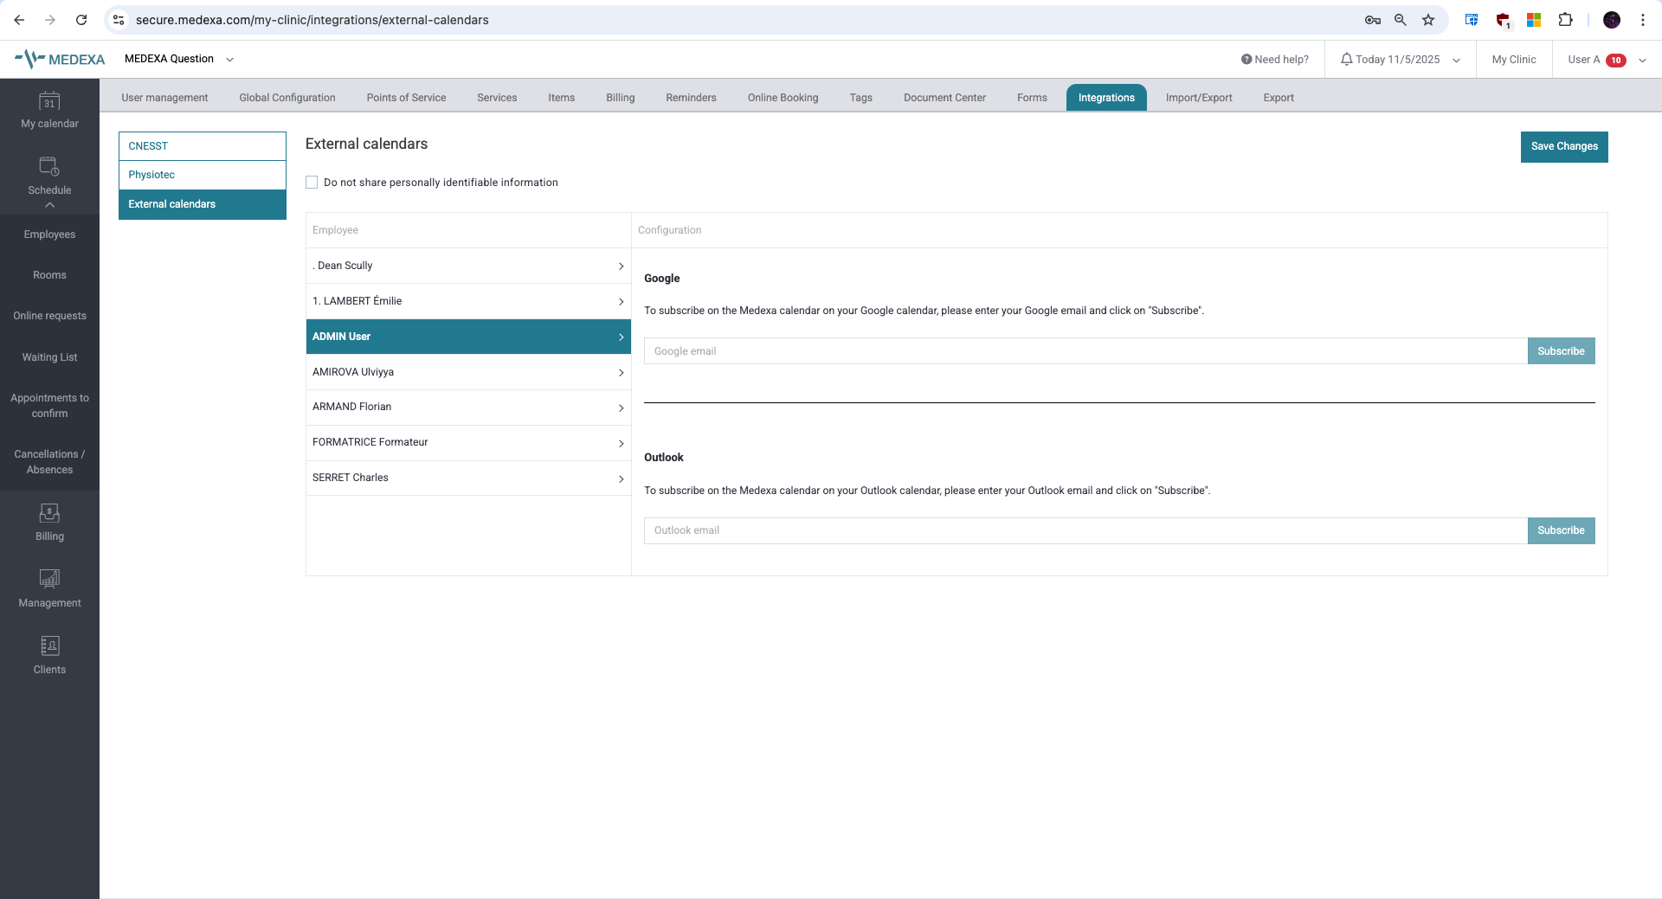
Task: Click the Microsoft extension icon
Action: click(x=1534, y=20)
